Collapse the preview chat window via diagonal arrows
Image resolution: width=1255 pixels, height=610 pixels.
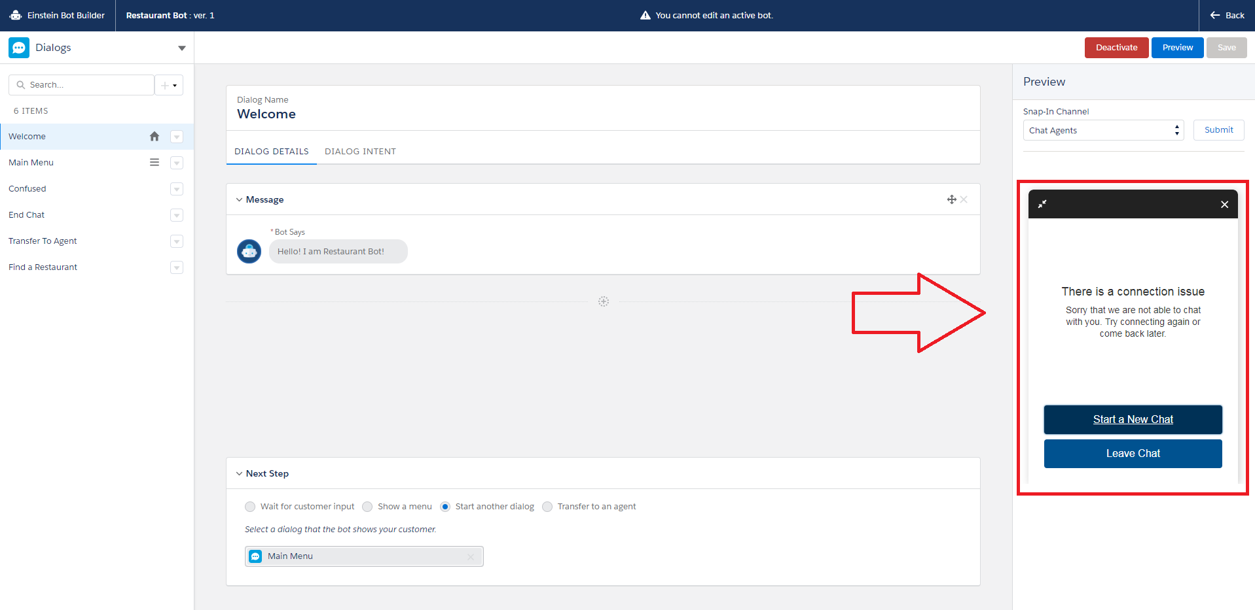click(x=1042, y=203)
